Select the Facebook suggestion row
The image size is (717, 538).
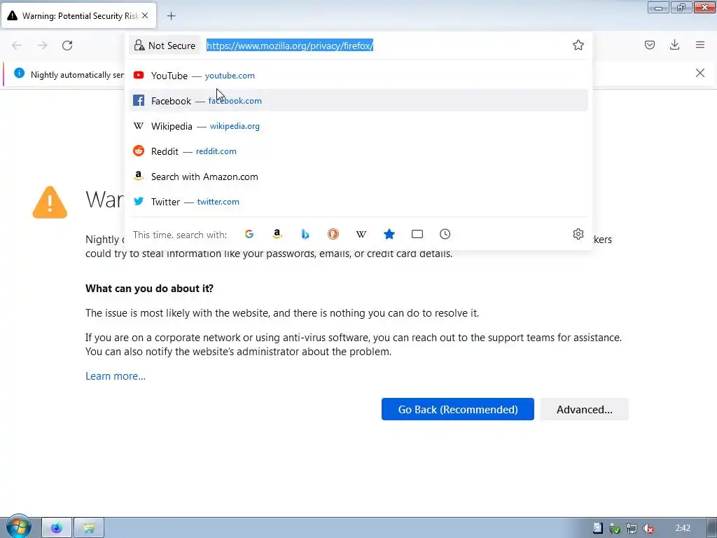(x=358, y=101)
